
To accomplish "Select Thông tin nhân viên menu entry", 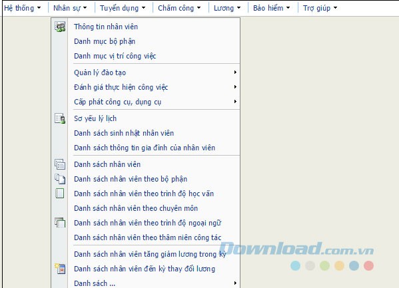I will 106,27.
